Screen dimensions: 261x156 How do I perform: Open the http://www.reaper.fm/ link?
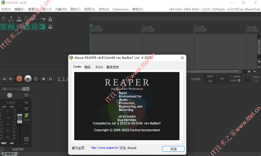pos(105,148)
